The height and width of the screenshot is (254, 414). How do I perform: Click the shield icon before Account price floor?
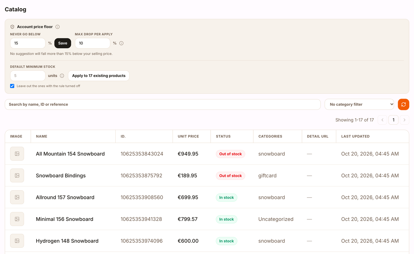(x=12, y=27)
